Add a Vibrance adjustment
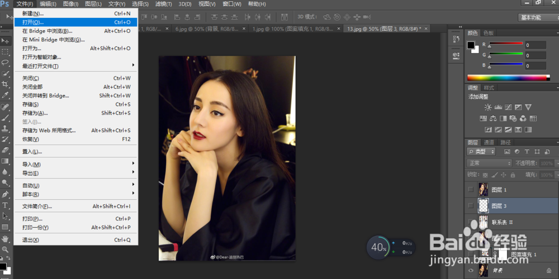The height and width of the screenshot is (279, 559). pos(528,107)
